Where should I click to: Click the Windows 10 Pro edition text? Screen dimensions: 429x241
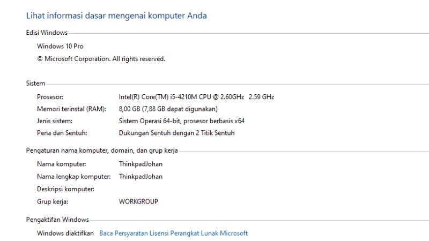pos(60,47)
